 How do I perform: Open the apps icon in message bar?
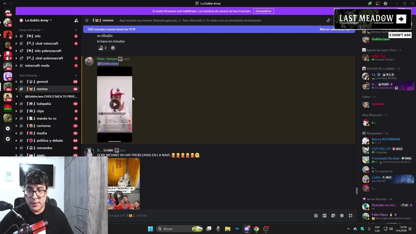click(x=351, y=215)
